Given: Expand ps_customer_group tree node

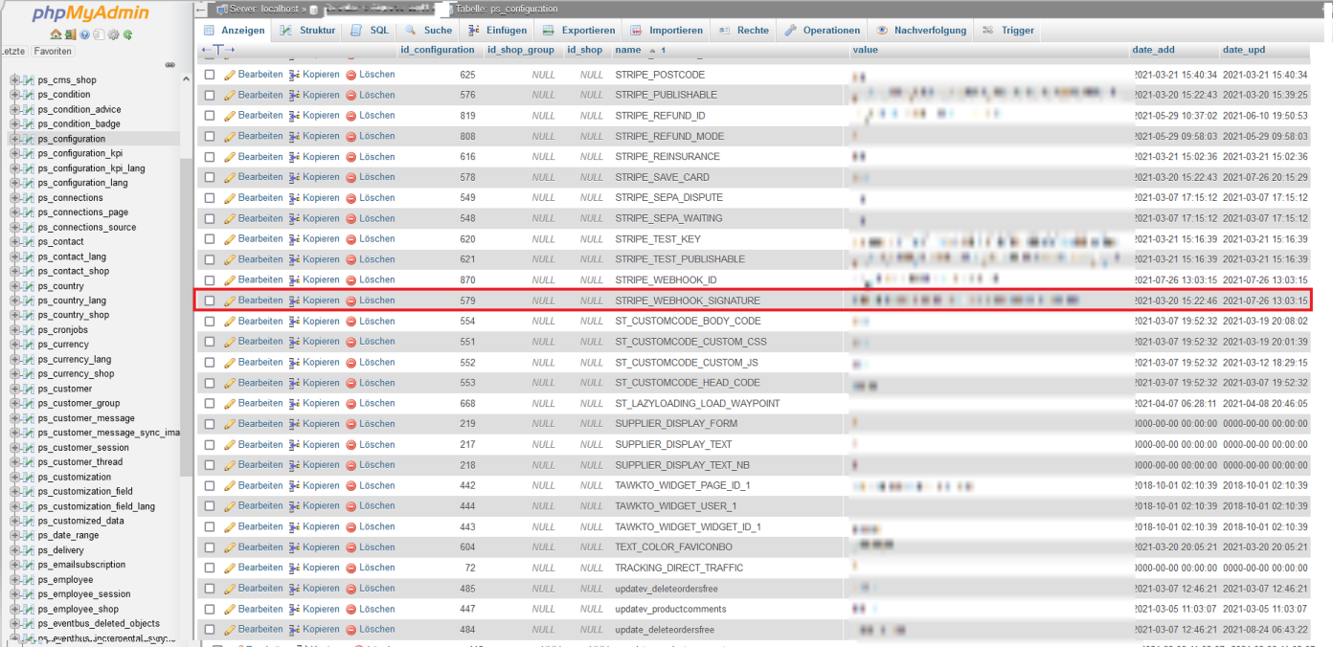Looking at the screenshot, I should pos(14,404).
